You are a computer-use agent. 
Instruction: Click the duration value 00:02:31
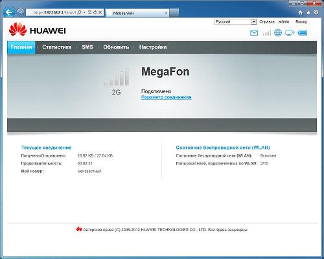(85, 163)
